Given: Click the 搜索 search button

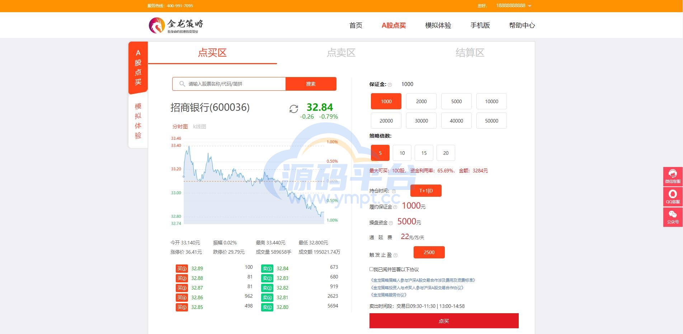Looking at the screenshot, I should tap(311, 84).
